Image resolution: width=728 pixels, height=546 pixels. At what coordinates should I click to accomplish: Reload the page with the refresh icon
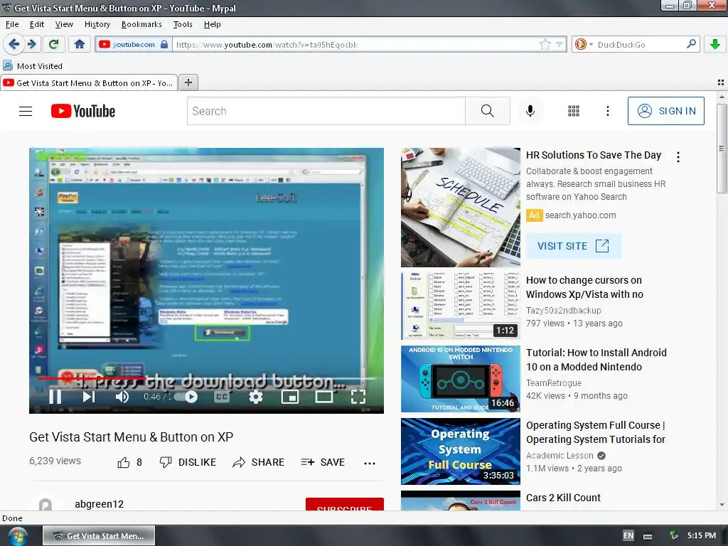click(x=53, y=44)
